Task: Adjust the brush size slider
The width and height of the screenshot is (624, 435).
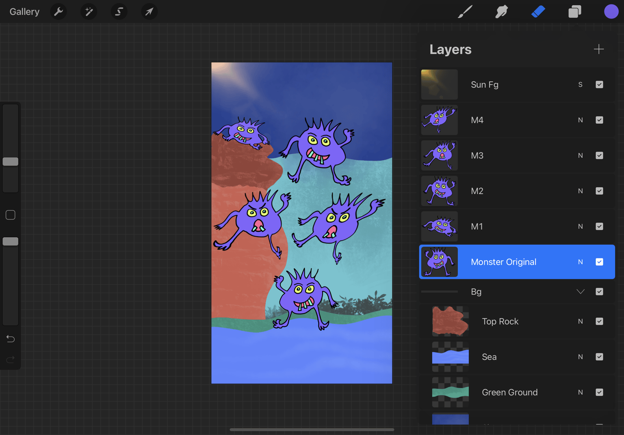Action: point(11,162)
